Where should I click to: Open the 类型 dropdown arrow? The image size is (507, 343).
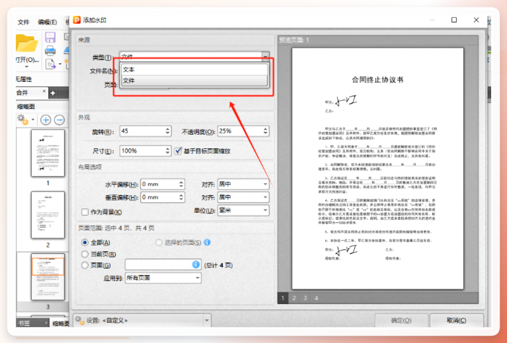coord(265,57)
